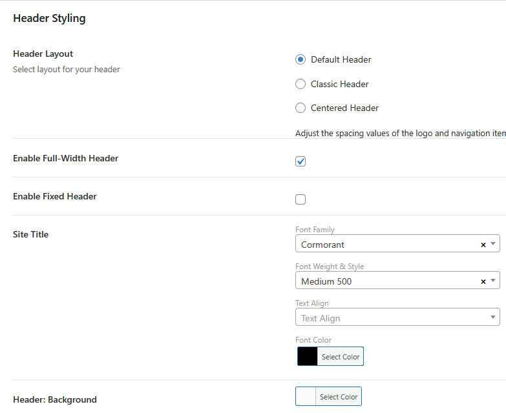This screenshot has height=413, width=506.
Task: Pick the Centered Header layout option
Action: click(300, 108)
